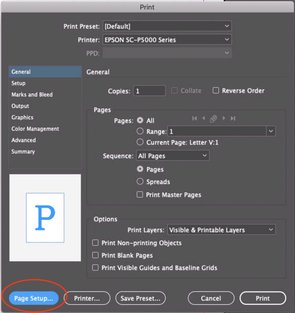Click the Copies input field
The height and width of the screenshot is (313, 295).
149,91
